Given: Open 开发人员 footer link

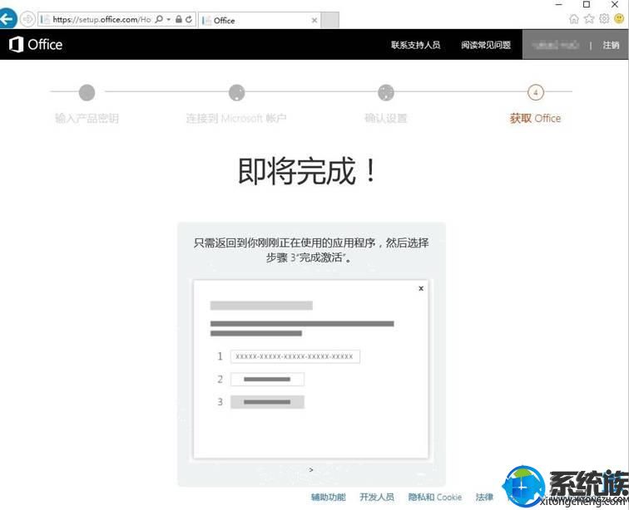Looking at the screenshot, I should 377,498.
